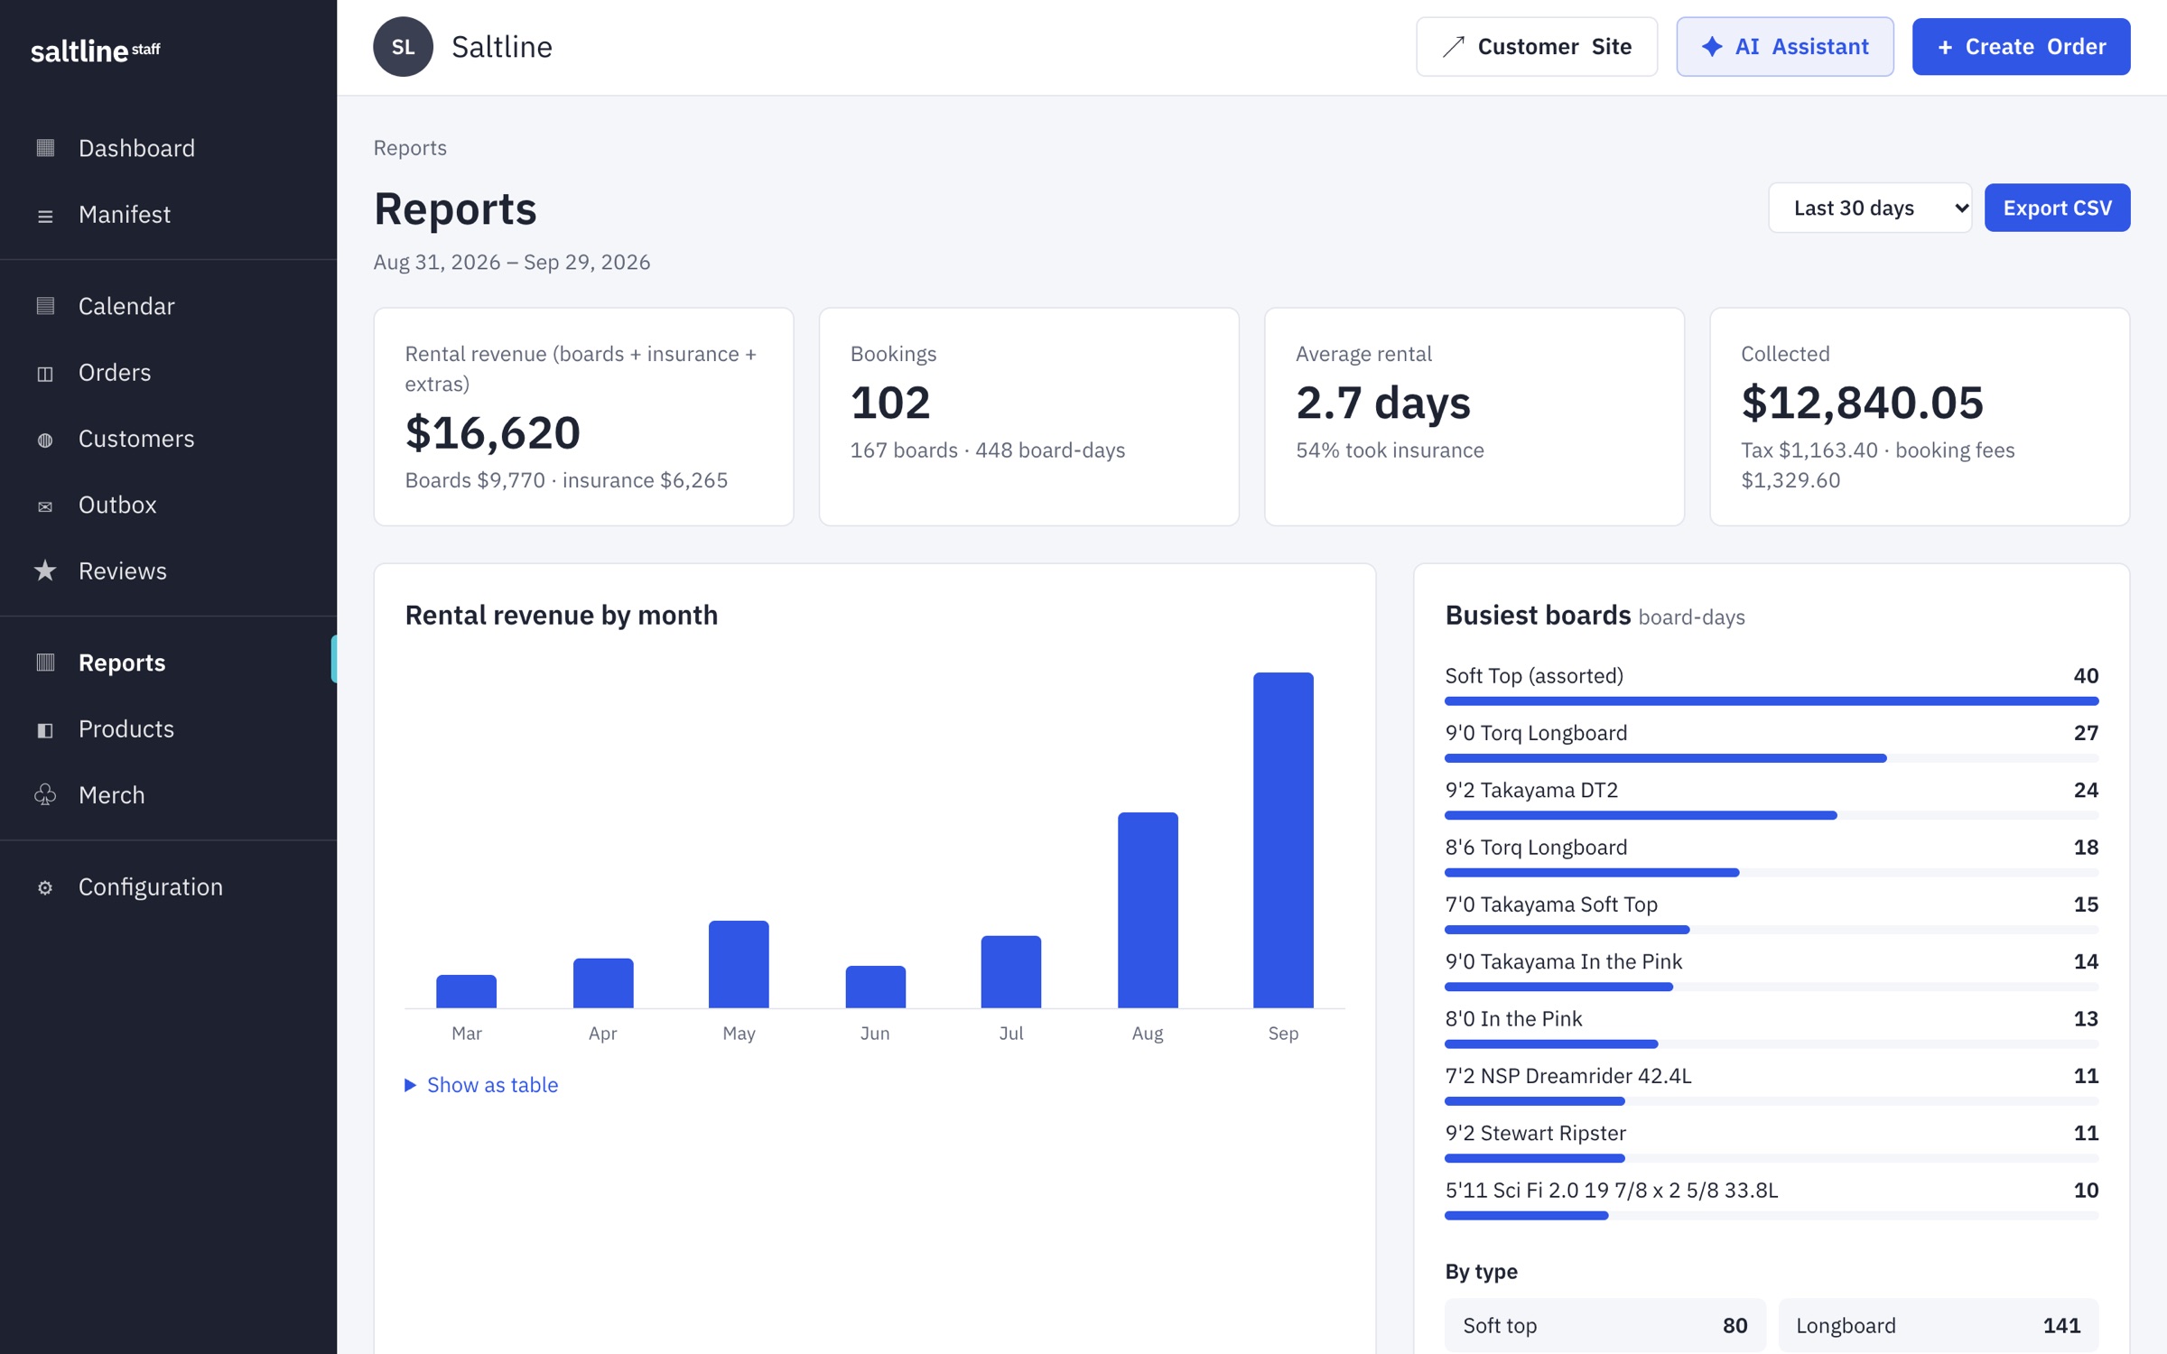Image resolution: width=2167 pixels, height=1354 pixels.
Task: Click the Soft Top (assorted) progress bar
Action: point(1772,701)
